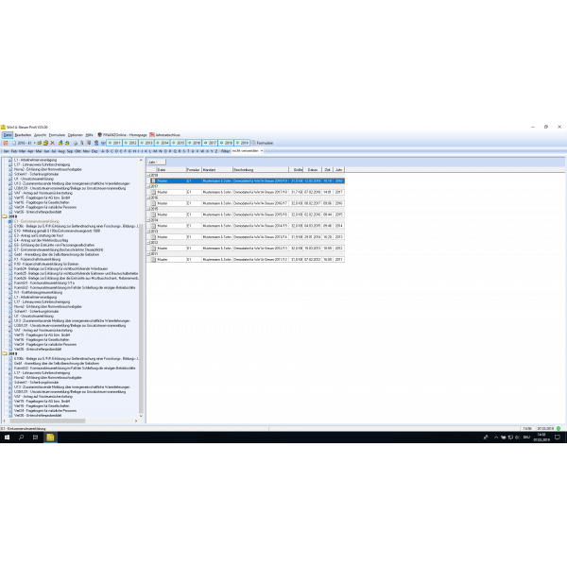Open the Filter 'nicht verwenden' dropdown
567x567 pixels.
pos(248,151)
